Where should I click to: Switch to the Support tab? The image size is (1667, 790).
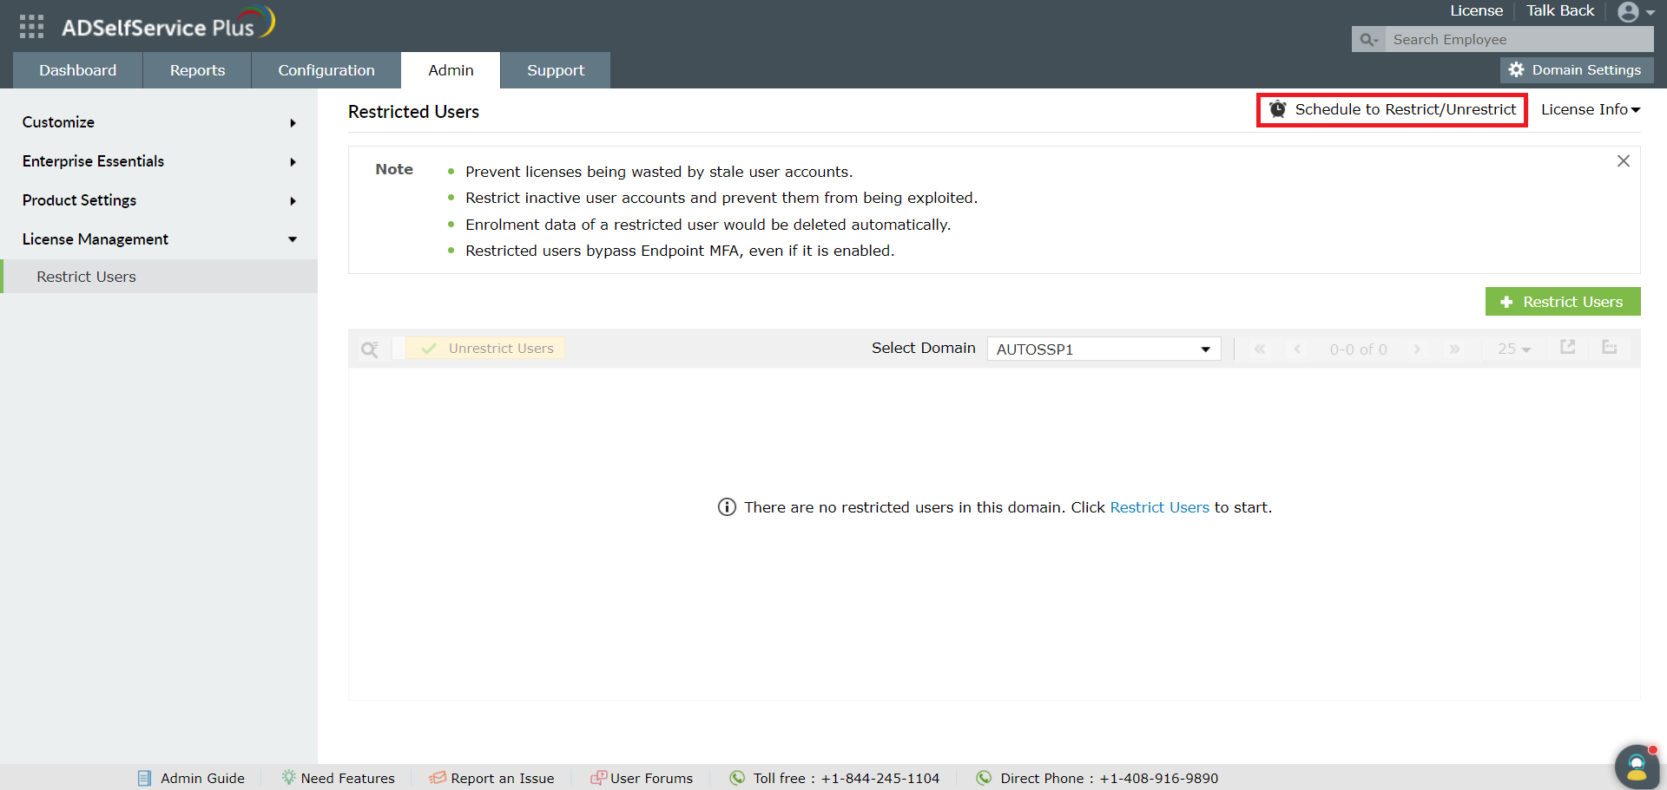(x=556, y=70)
